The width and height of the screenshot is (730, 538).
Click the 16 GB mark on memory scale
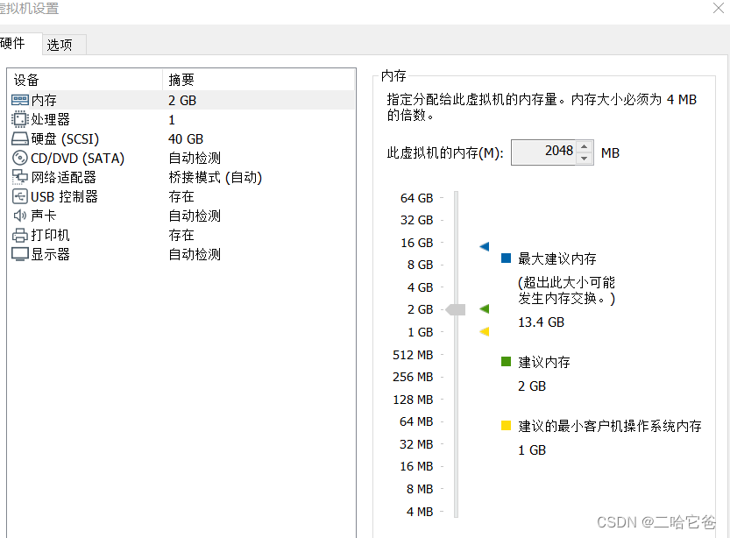click(x=416, y=243)
